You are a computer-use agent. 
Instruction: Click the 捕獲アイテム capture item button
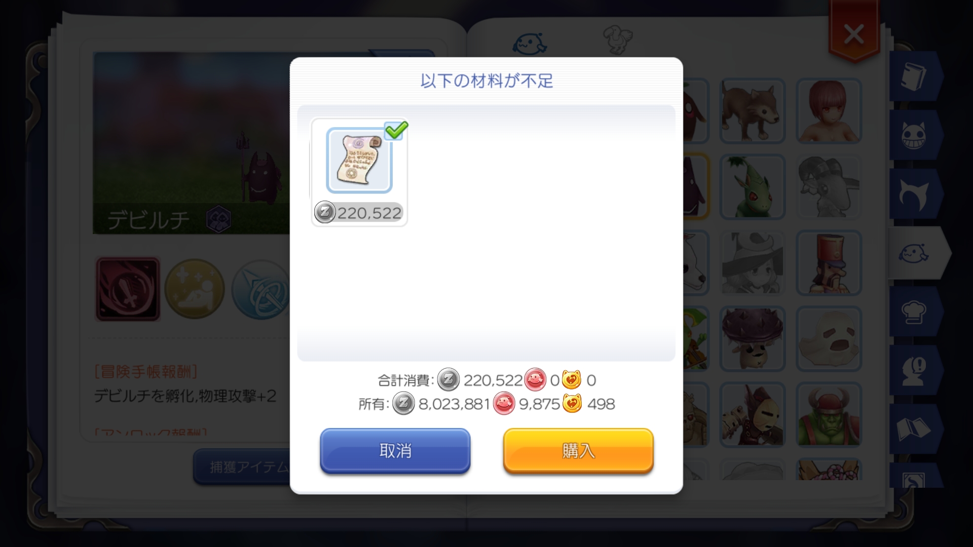(x=242, y=466)
